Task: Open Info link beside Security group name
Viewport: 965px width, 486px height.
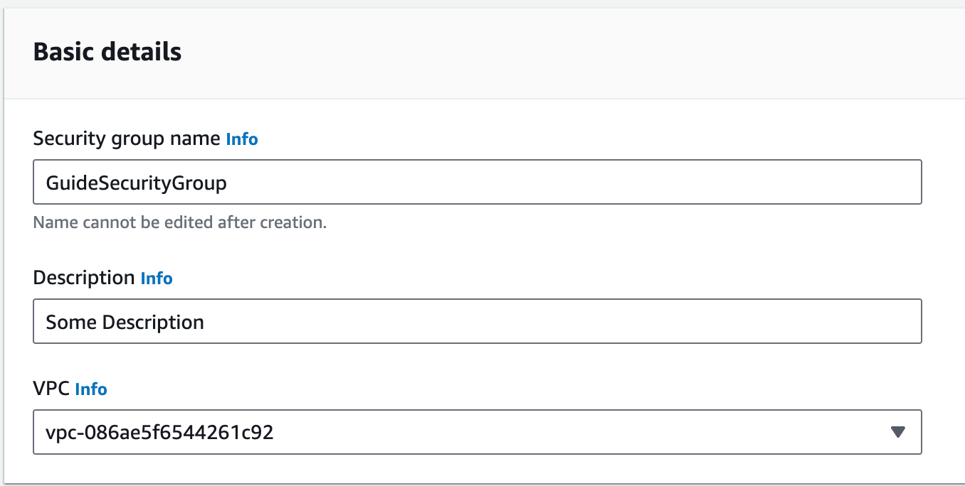Action: [241, 139]
